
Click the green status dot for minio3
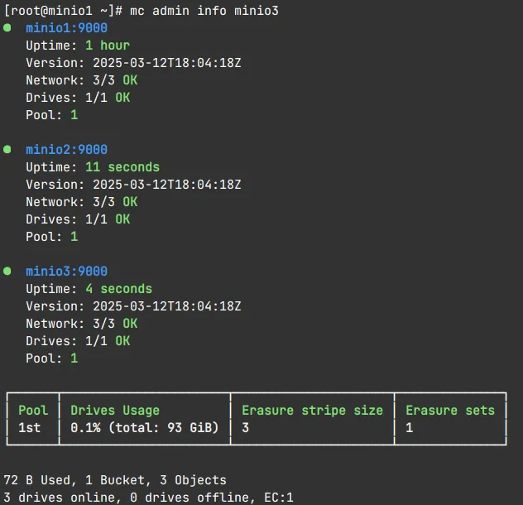click(7, 271)
